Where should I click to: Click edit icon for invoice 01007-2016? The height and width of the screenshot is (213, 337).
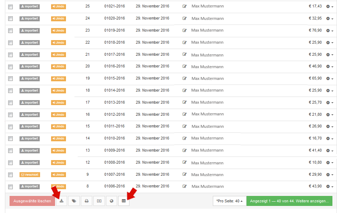(x=184, y=175)
